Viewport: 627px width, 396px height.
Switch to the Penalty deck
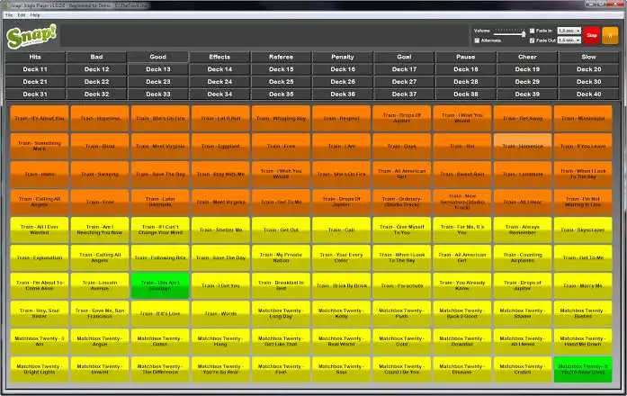(343, 57)
